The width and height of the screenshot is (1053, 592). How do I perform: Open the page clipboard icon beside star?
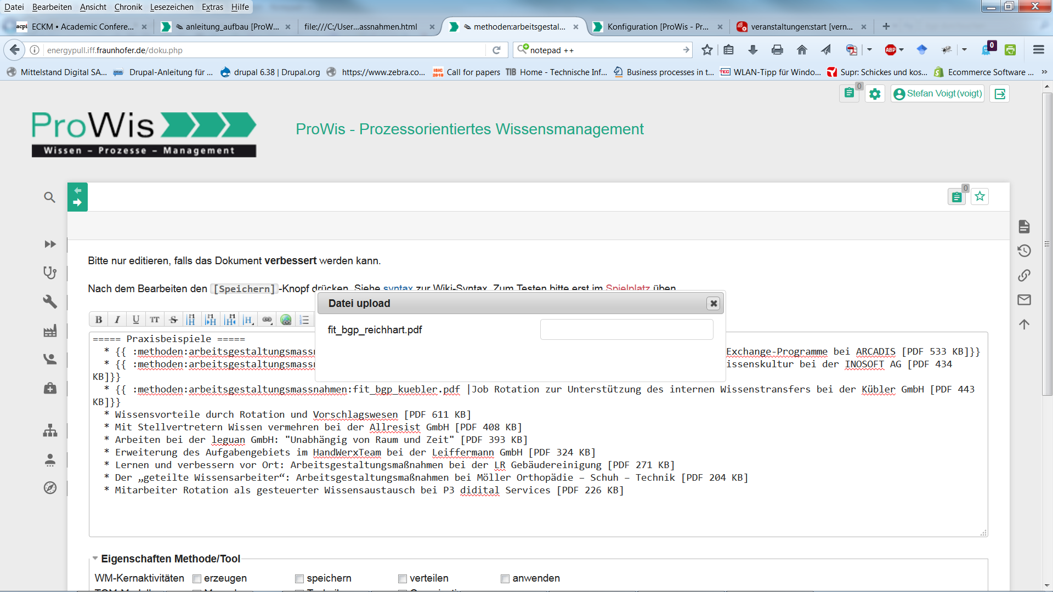click(x=957, y=197)
